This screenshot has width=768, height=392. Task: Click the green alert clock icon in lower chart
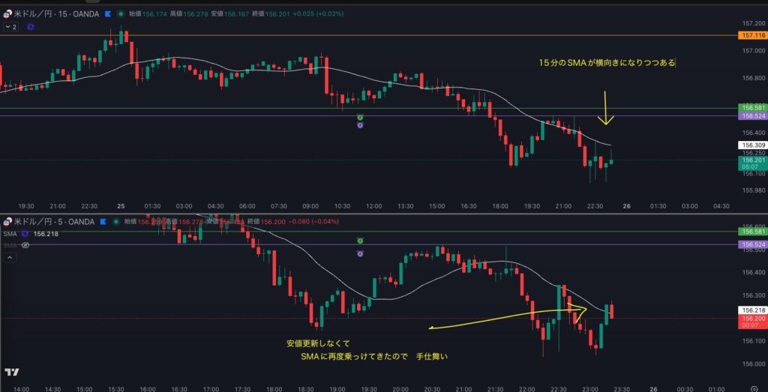[360, 241]
